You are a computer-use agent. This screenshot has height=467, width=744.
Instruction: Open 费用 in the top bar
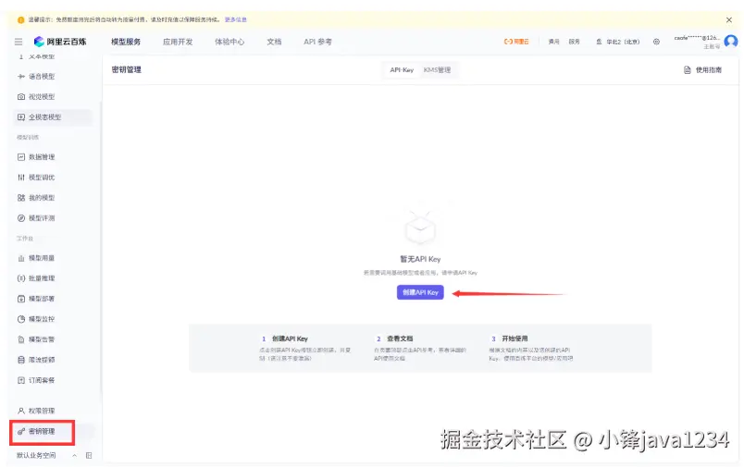tap(553, 42)
